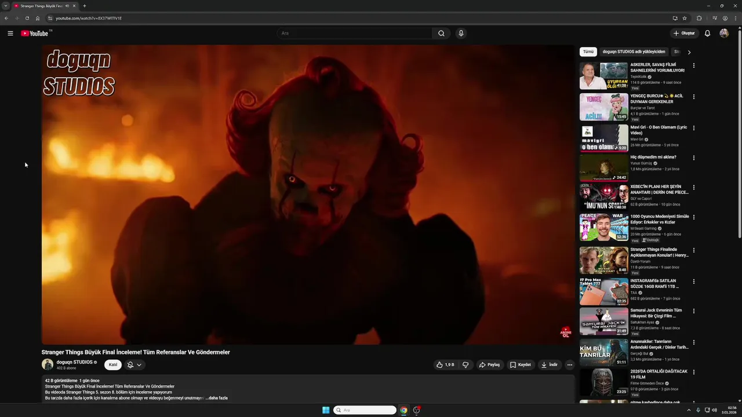Open doguqn STUDIOS channel avatar
The image size is (742, 417).
pyautogui.click(x=48, y=364)
